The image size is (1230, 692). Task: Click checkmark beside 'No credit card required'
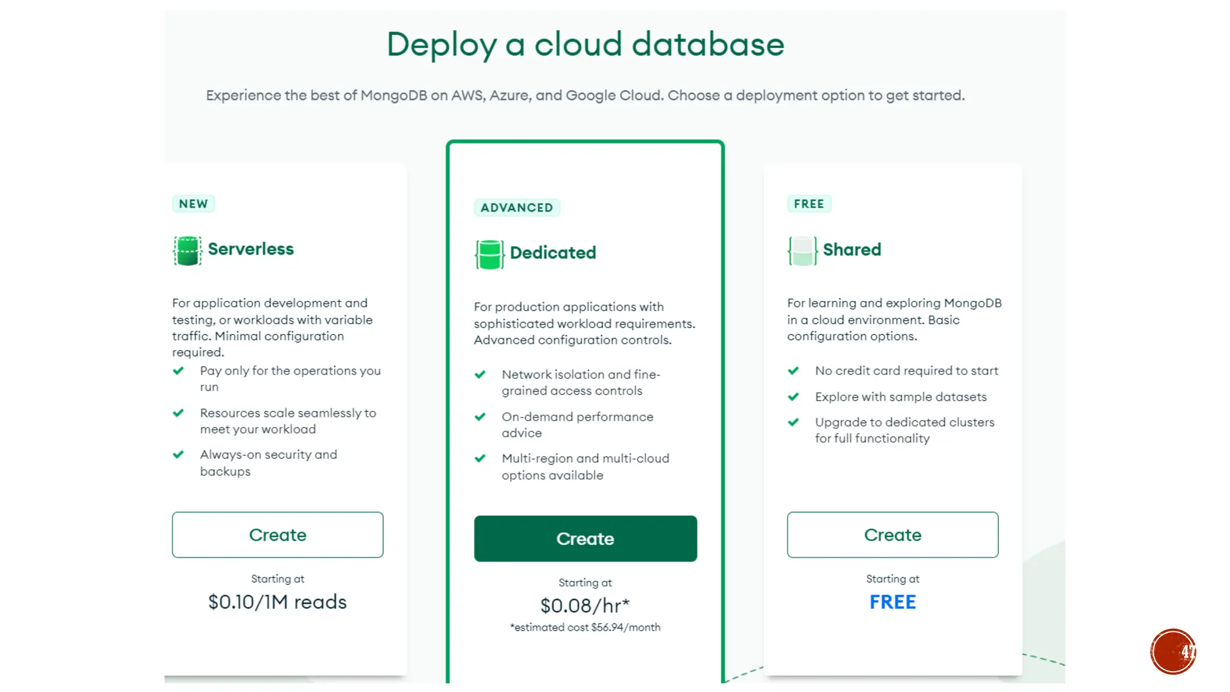click(x=793, y=371)
